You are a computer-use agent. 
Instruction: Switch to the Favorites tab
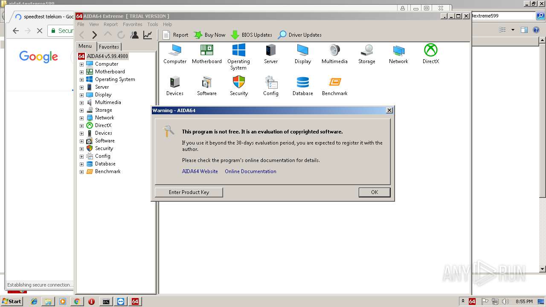pos(109,47)
